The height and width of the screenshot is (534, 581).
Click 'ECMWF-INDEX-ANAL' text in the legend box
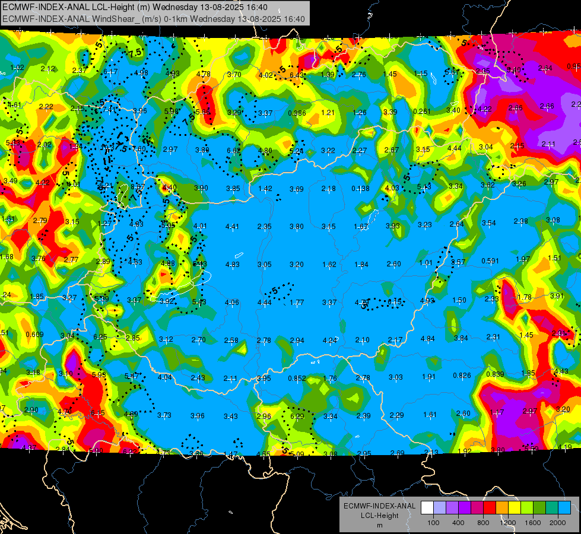[379, 506]
